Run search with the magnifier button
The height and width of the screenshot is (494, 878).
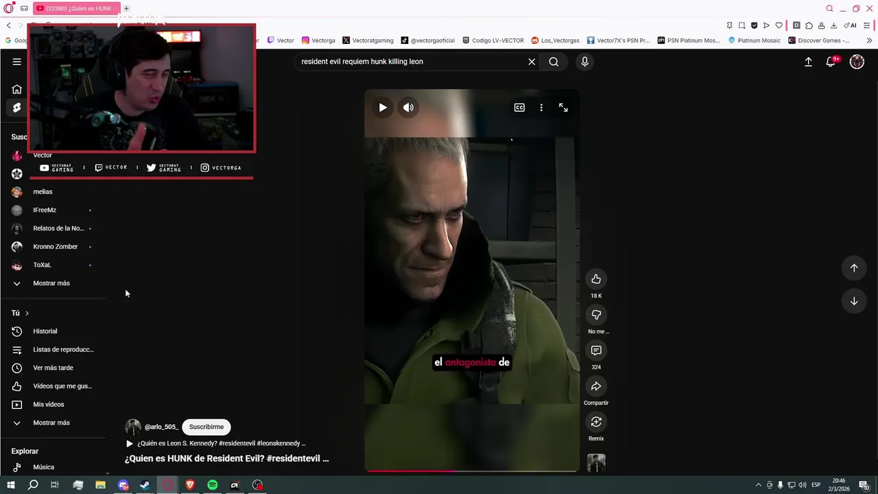click(x=554, y=62)
